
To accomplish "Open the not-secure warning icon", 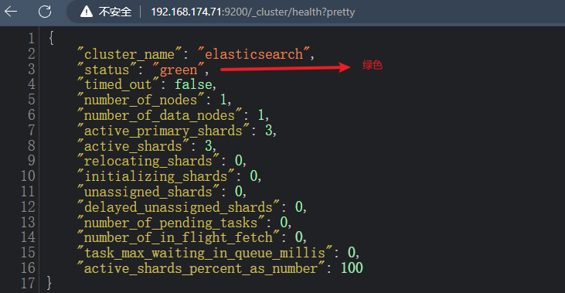I will [87, 12].
